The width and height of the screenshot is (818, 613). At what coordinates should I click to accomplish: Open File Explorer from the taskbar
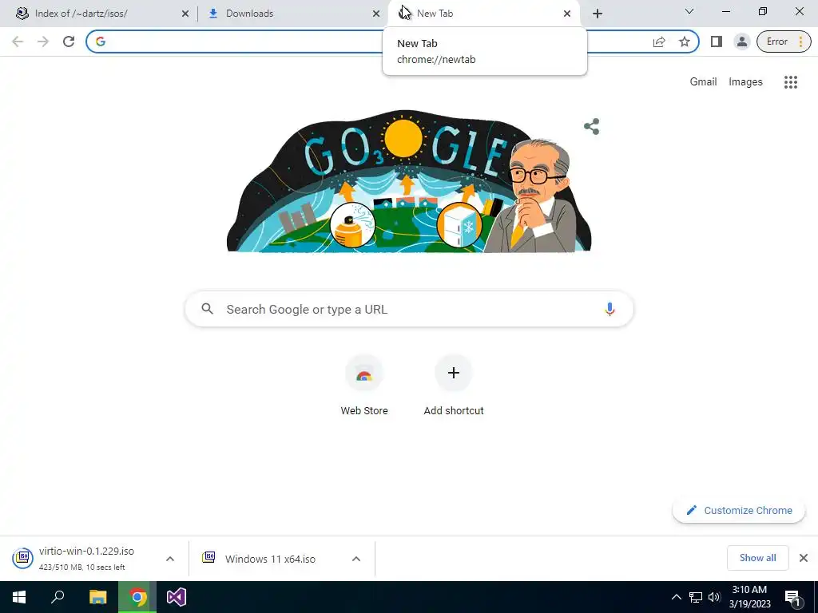pos(97,597)
